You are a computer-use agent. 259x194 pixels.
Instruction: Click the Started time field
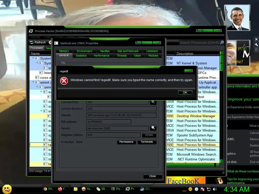(121, 115)
